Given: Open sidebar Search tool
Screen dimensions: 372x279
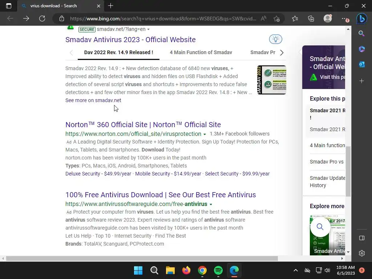Looking at the screenshot, I should (x=361, y=33).
